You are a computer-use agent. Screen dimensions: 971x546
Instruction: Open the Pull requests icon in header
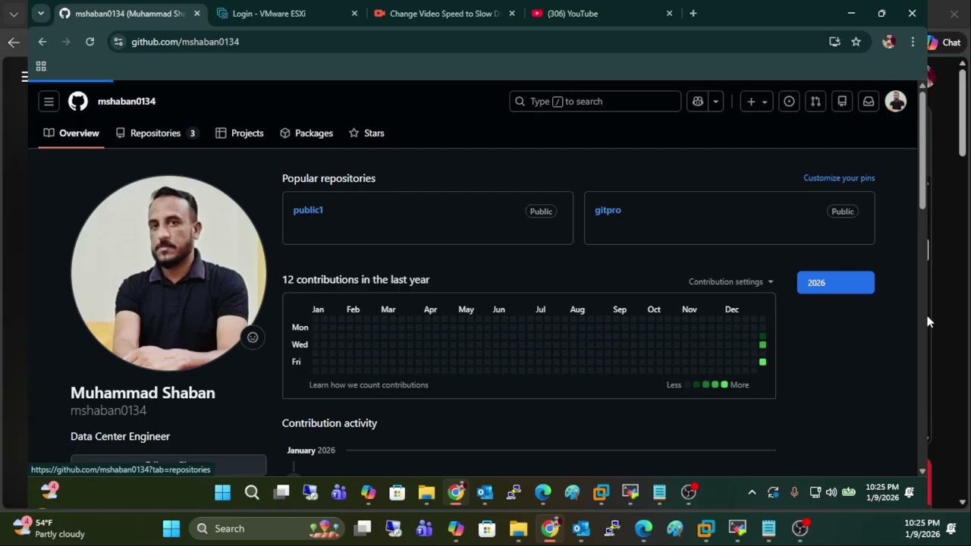pos(815,102)
